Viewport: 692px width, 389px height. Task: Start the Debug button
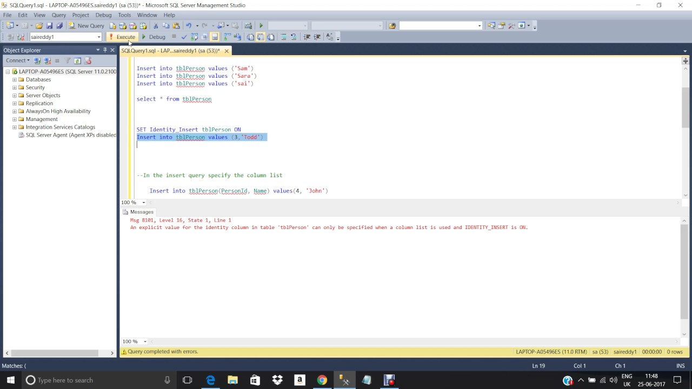[153, 37]
